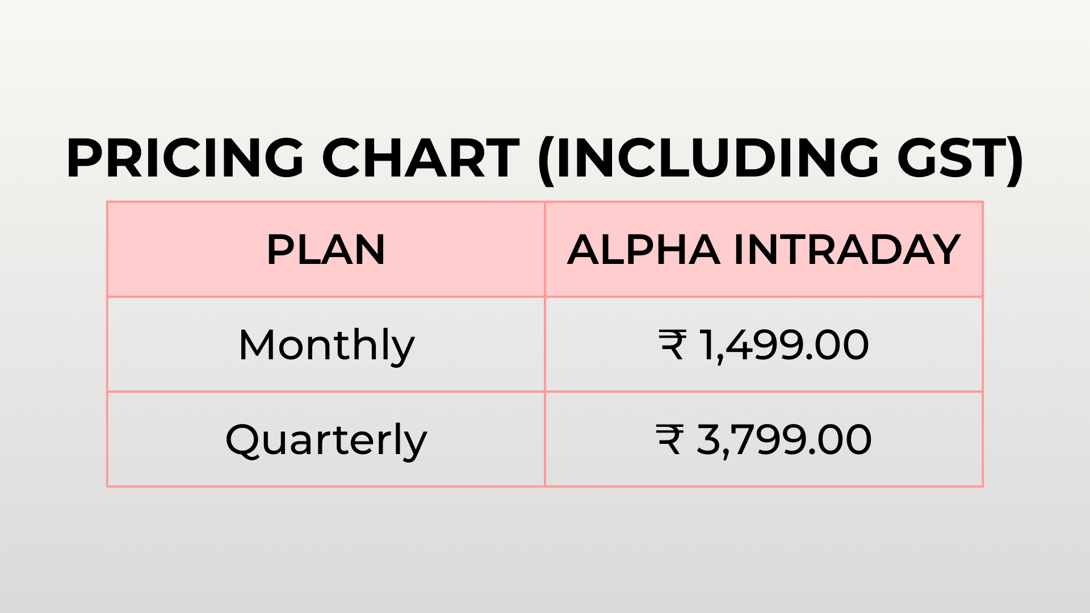Click the word INCLUDING in the title
Image resolution: width=1090 pixels, height=613 pixels.
tap(718, 158)
